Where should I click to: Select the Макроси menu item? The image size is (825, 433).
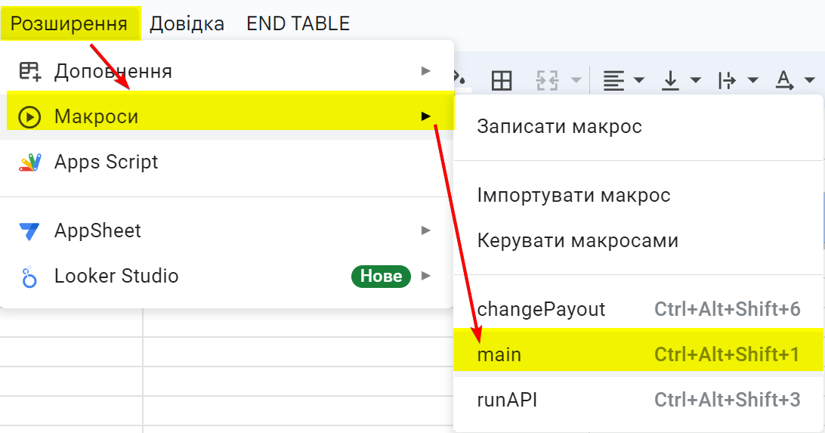tap(227, 116)
